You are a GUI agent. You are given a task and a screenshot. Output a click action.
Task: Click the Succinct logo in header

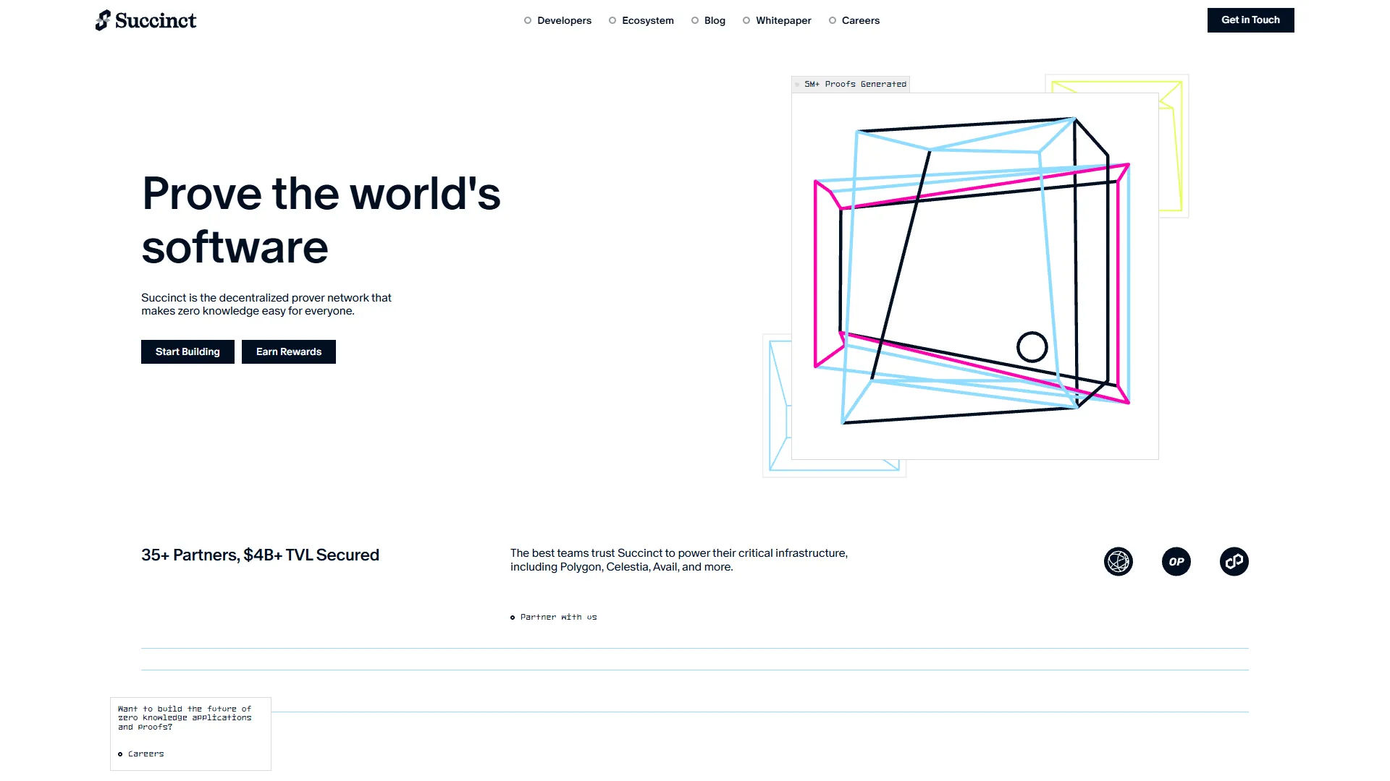[146, 20]
